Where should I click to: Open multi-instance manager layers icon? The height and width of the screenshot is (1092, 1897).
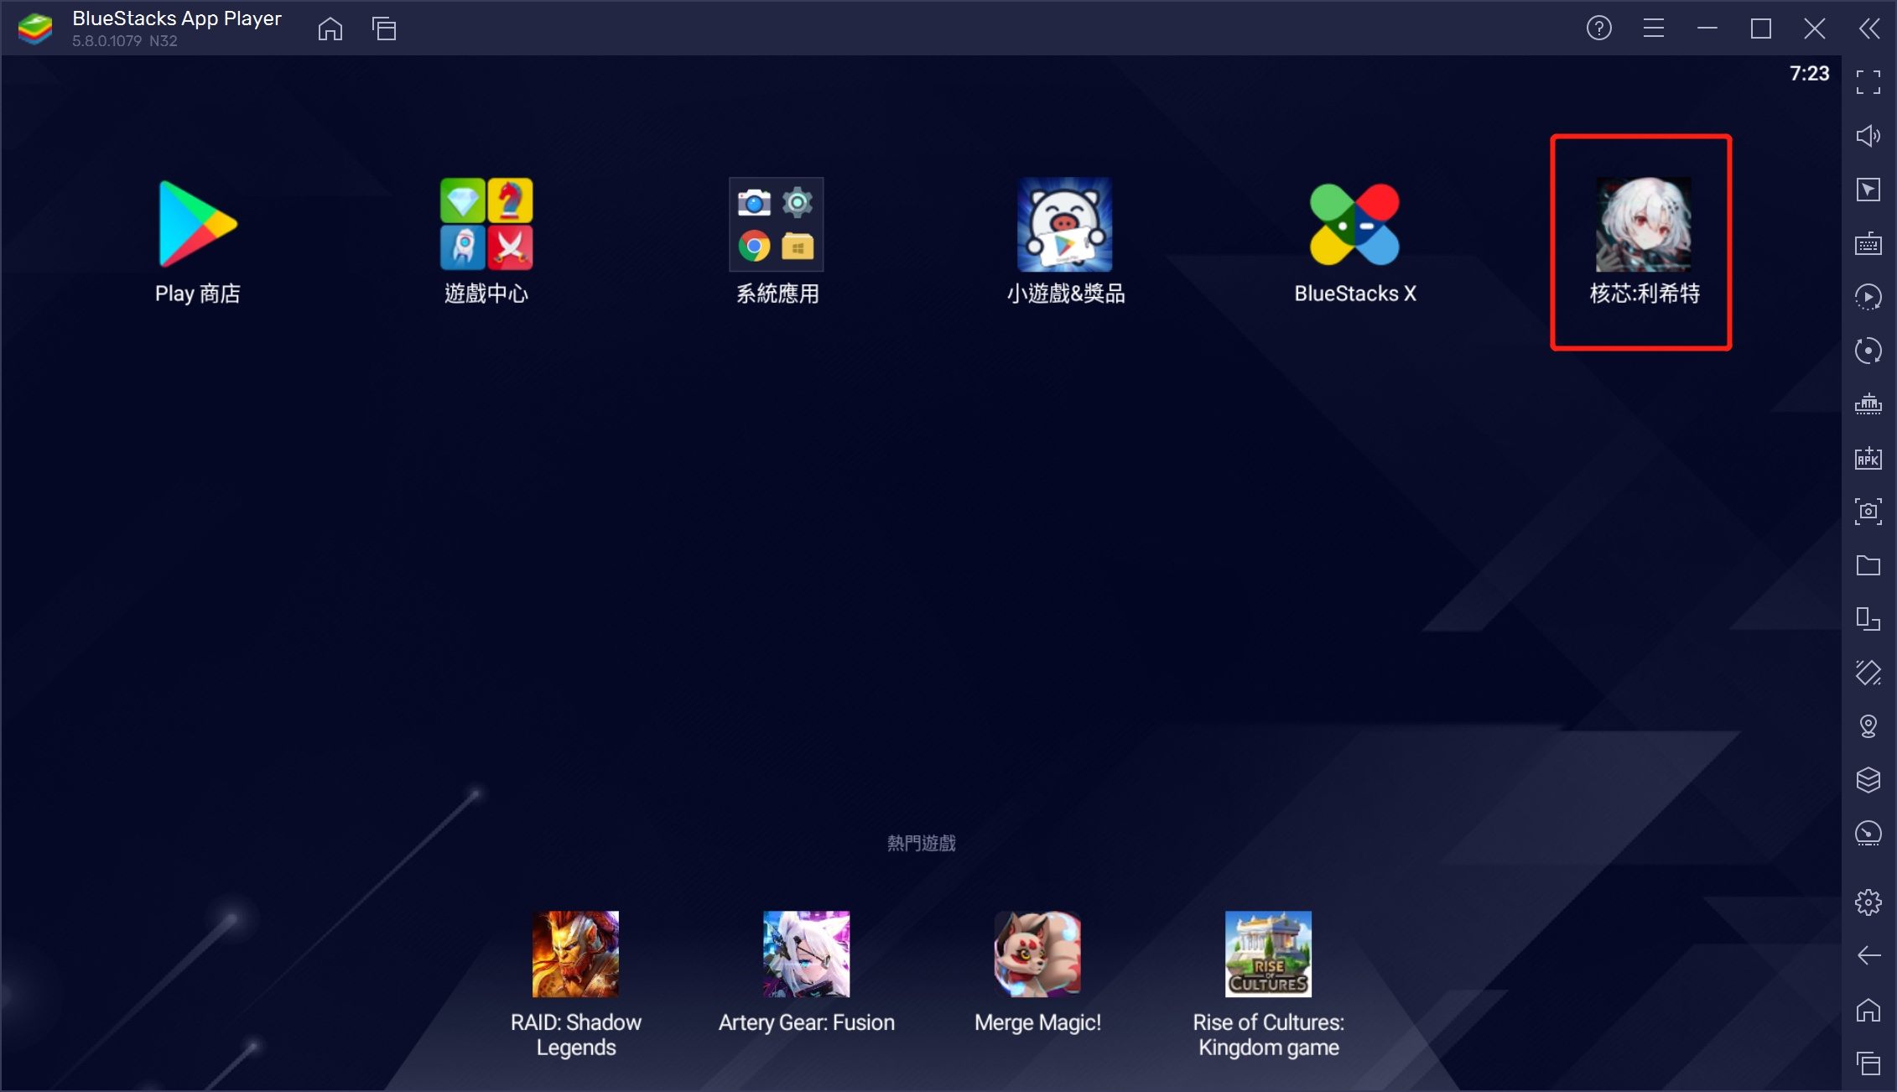point(1868,780)
